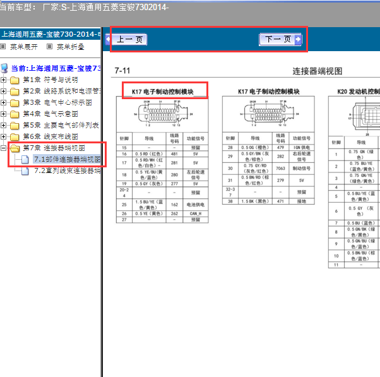Click folder icon of 第4章

15,114
